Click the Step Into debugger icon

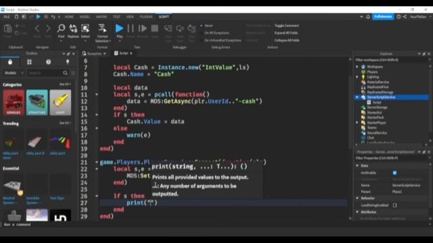pos(168,28)
